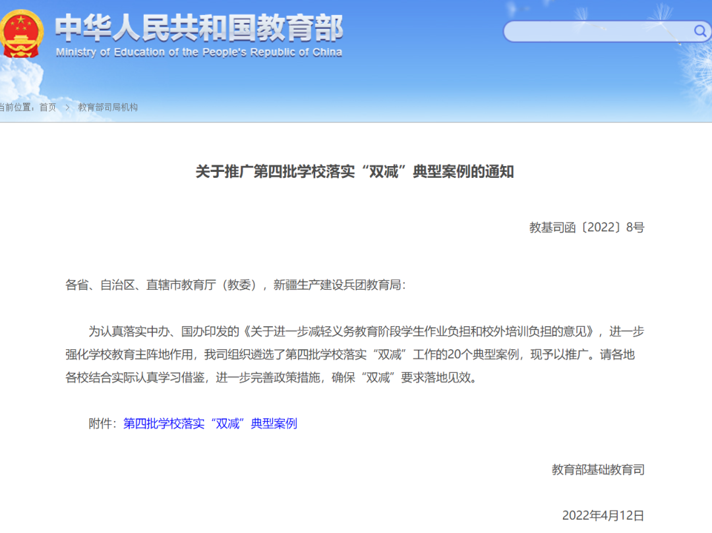Open the 首页 breadcrumb link

coord(47,107)
